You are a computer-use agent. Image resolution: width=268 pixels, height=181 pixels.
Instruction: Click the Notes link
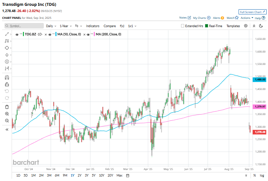tap(183, 18)
